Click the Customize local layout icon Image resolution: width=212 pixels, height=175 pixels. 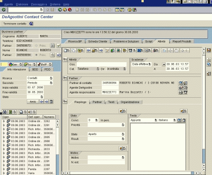134,10
